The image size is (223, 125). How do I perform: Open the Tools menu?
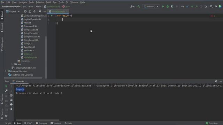point(61,2)
